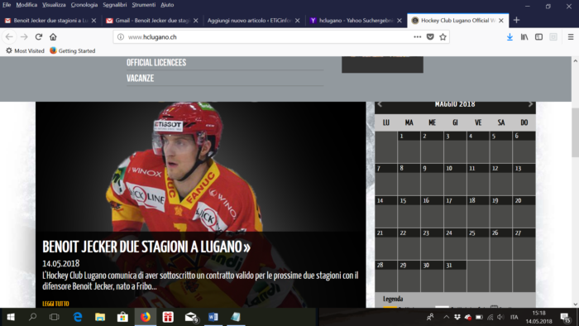This screenshot has height=326, width=579.
Task: Go to the Firefox home page
Action: click(x=53, y=37)
